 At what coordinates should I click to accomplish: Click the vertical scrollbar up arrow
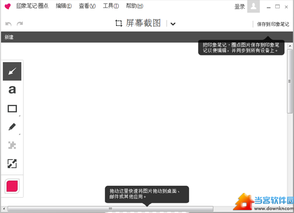tap(290, 46)
